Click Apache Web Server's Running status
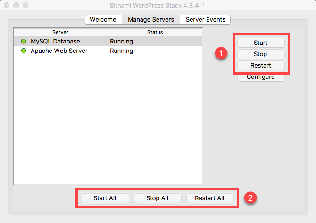Image resolution: width=316 pixels, height=223 pixels. (x=121, y=51)
